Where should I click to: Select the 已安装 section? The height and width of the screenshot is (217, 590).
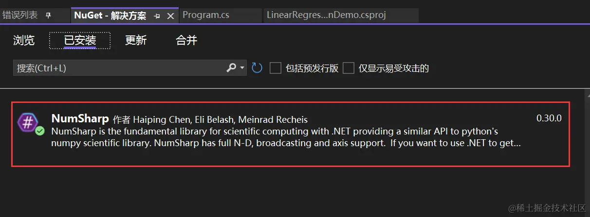(80, 41)
